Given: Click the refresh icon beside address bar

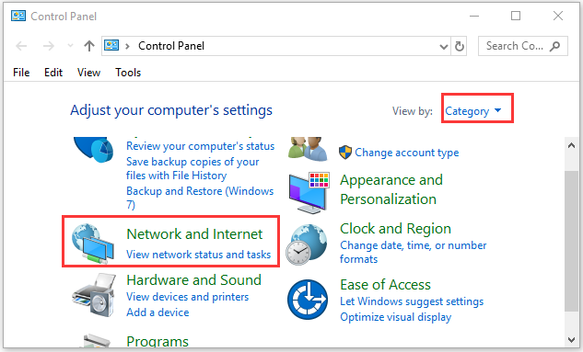Looking at the screenshot, I should [x=460, y=46].
